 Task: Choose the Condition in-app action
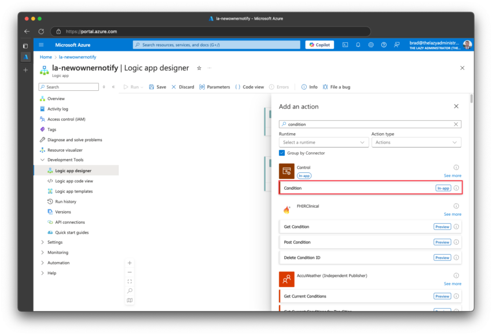[x=370, y=188]
